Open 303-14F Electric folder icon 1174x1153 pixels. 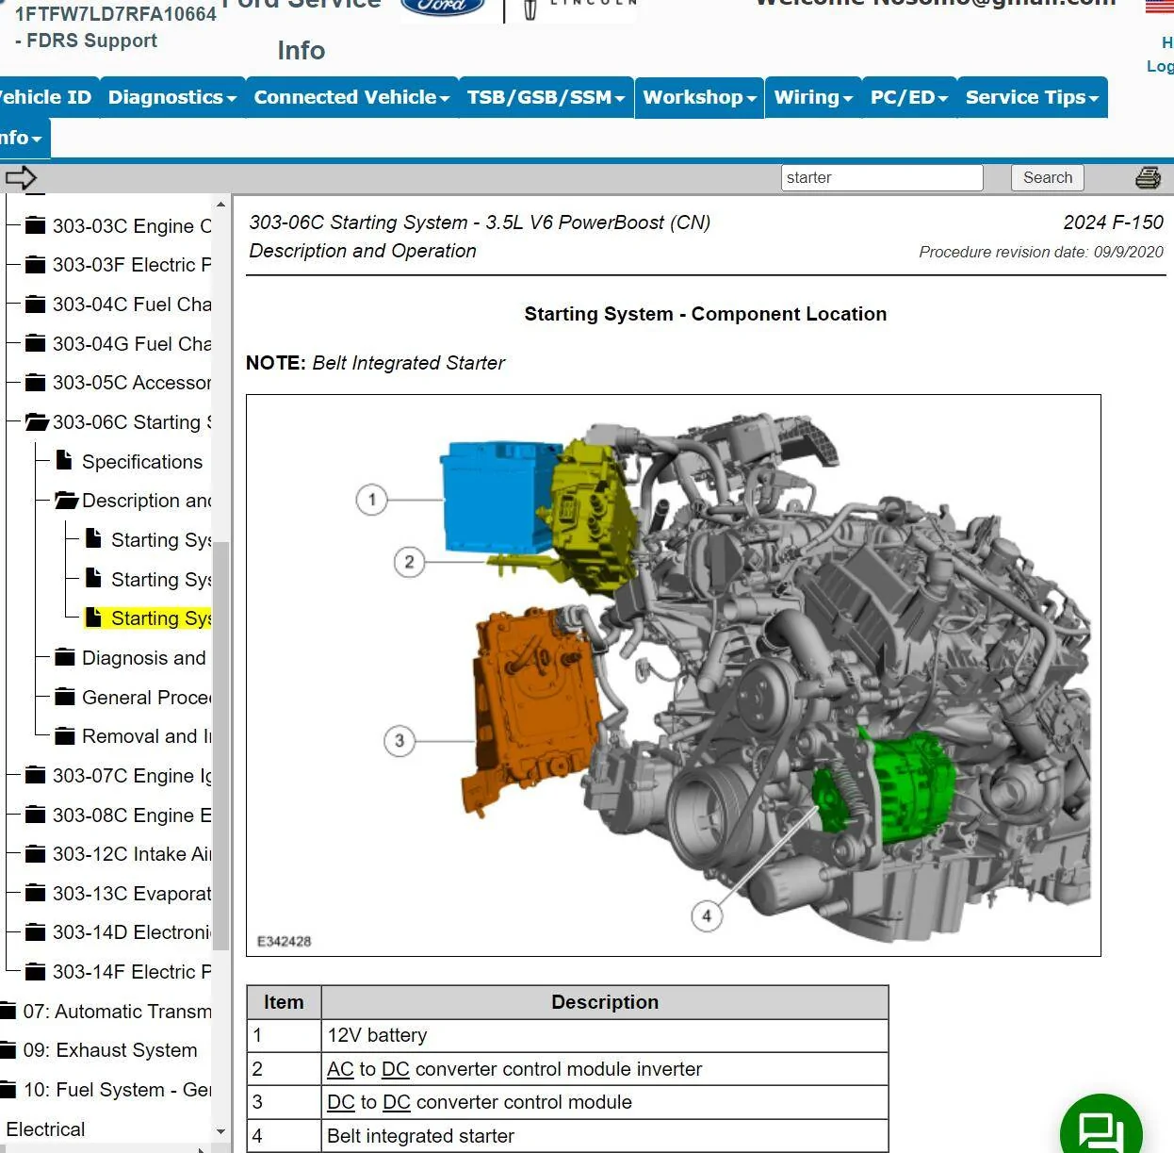click(x=35, y=971)
